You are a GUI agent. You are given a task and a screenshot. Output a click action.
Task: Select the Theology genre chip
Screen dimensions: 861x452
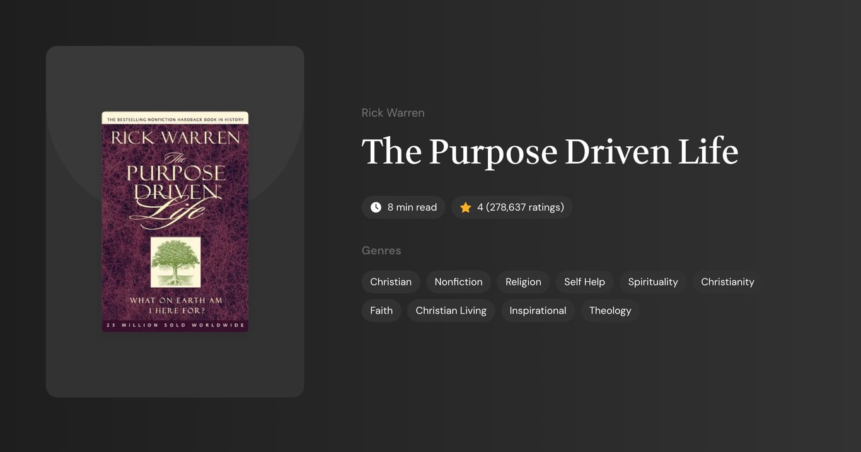(610, 310)
